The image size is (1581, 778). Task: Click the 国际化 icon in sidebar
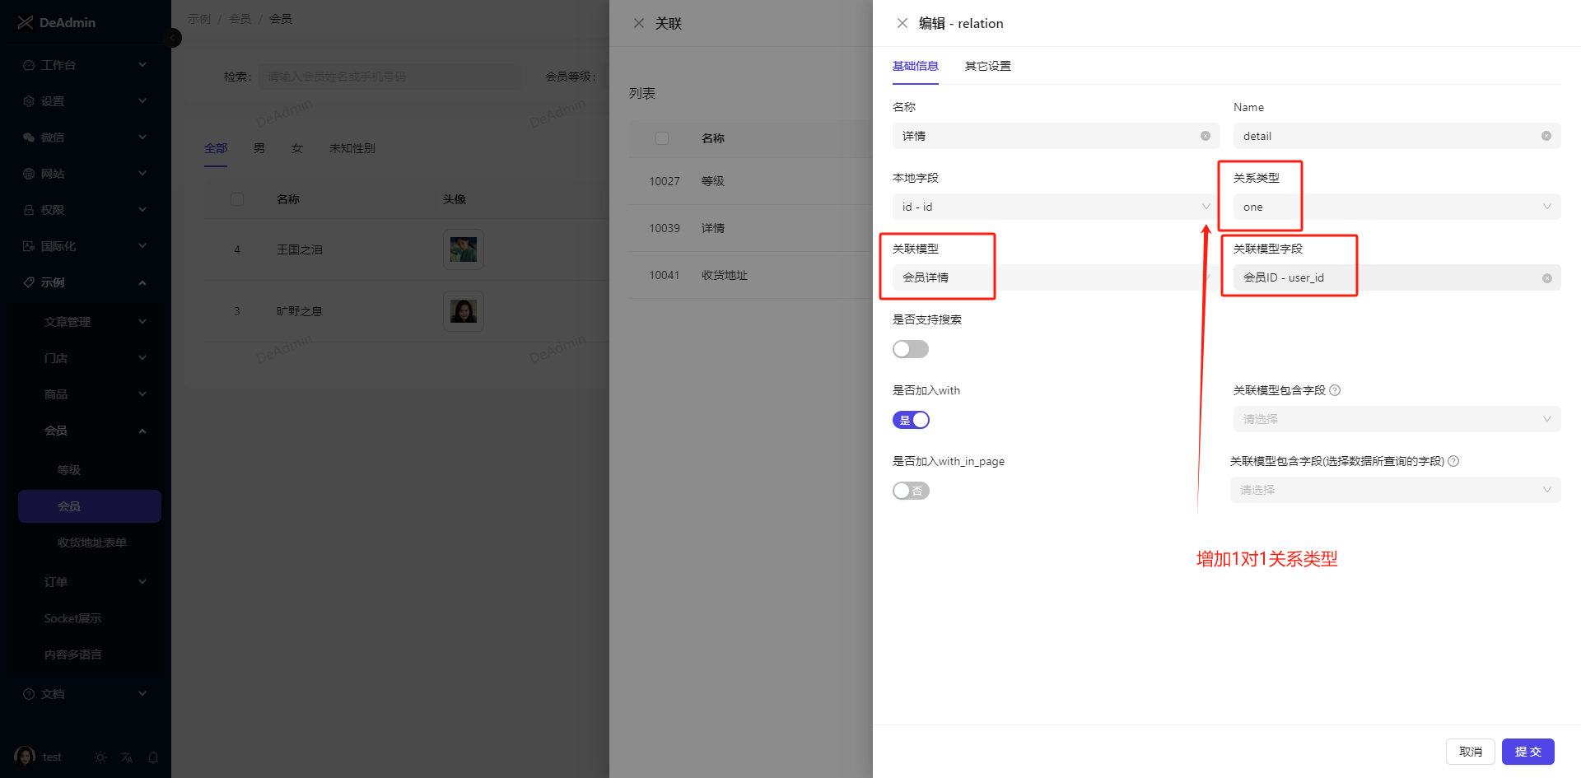[x=29, y=246]
